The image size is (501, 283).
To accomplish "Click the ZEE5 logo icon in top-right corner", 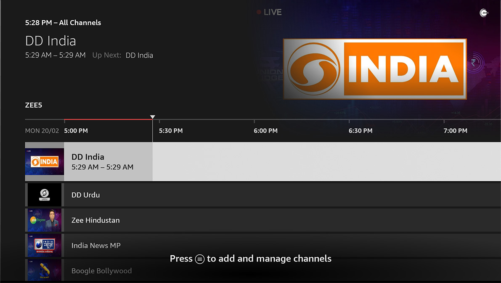I will point(484,13).
